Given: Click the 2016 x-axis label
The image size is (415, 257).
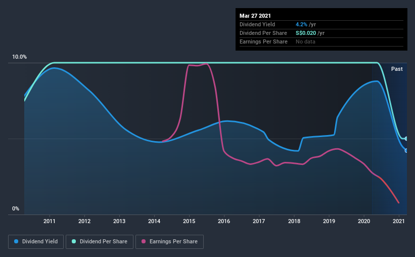Looking at the screenshot, I should pyautogui.click(x=224, y=221).
